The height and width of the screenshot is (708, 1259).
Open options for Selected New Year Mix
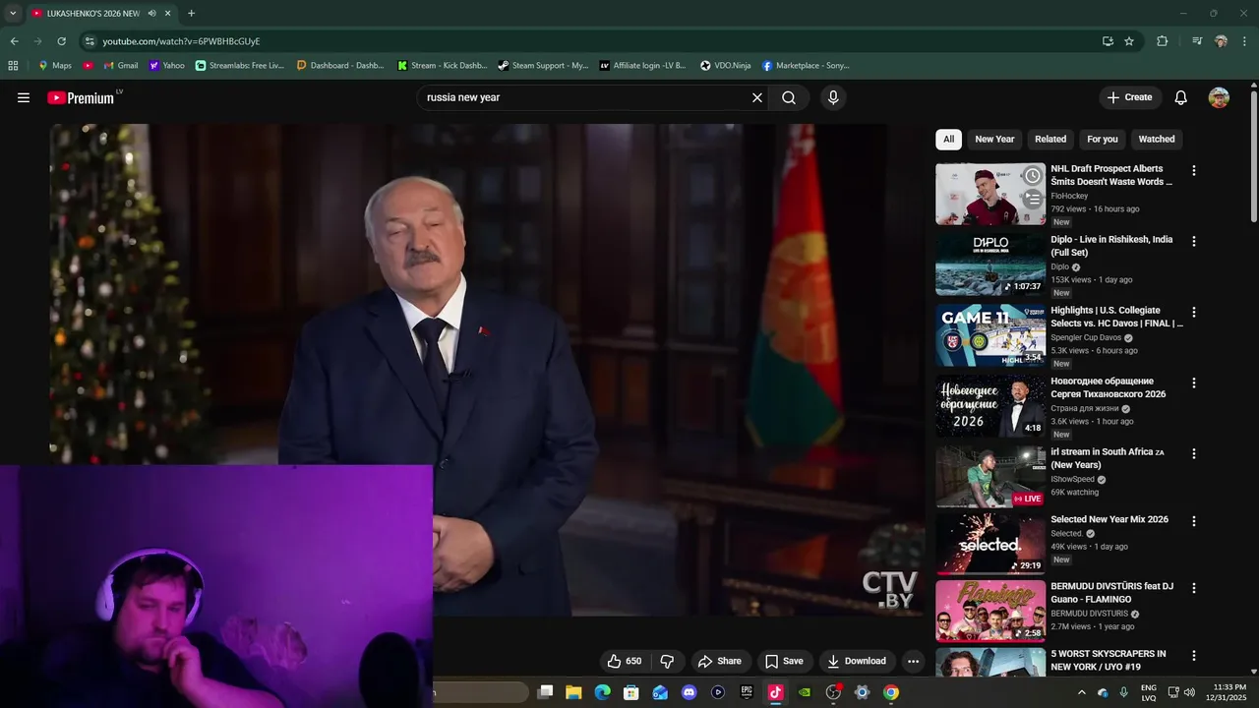(x=1194, y=521)
